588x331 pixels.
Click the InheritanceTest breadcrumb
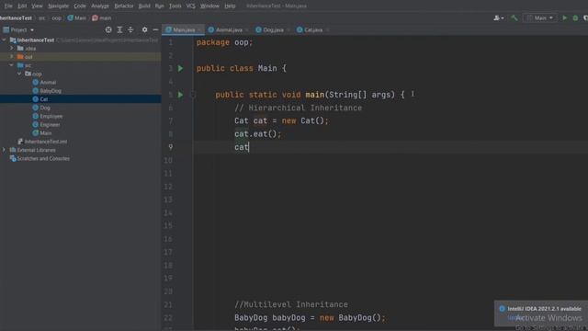point(16,17)
